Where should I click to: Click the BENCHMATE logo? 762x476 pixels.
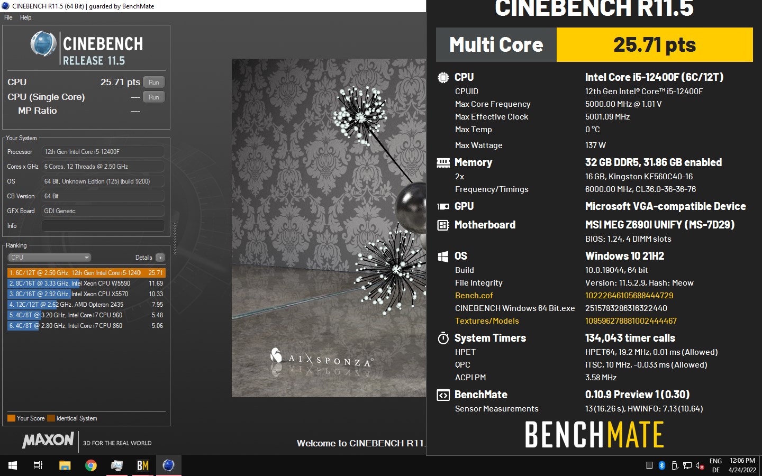pyautogui.click(x=594, y=435)
